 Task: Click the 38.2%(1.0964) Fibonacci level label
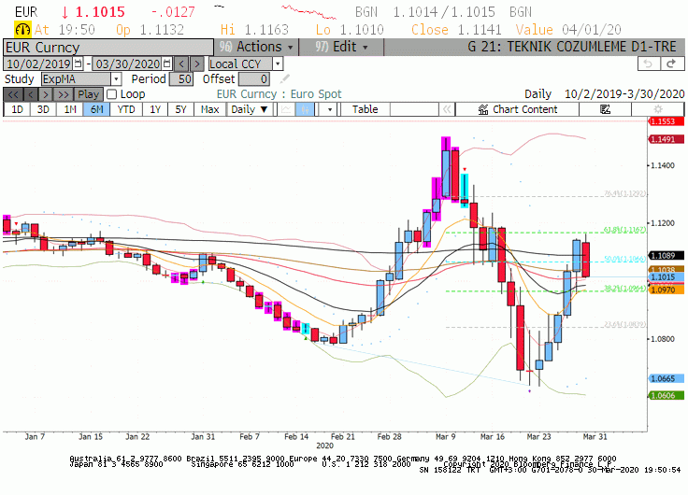[624, 288]
